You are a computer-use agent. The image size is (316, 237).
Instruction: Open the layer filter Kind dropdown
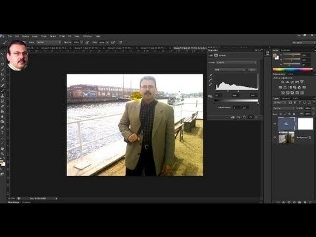tap(279, 103)
